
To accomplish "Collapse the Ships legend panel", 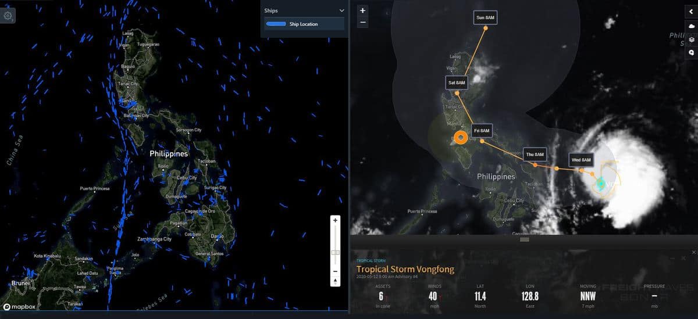I will coord(341,10).
